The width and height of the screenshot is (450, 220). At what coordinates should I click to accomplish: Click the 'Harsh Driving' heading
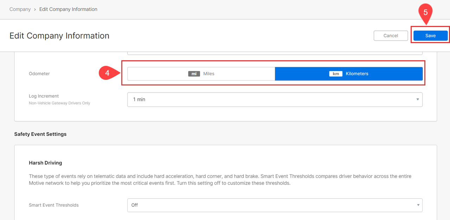(45, 163)
